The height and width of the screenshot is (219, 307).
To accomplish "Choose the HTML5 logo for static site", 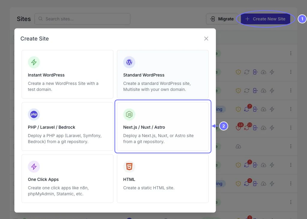I will pyautogui.click(x=129, y=167).
